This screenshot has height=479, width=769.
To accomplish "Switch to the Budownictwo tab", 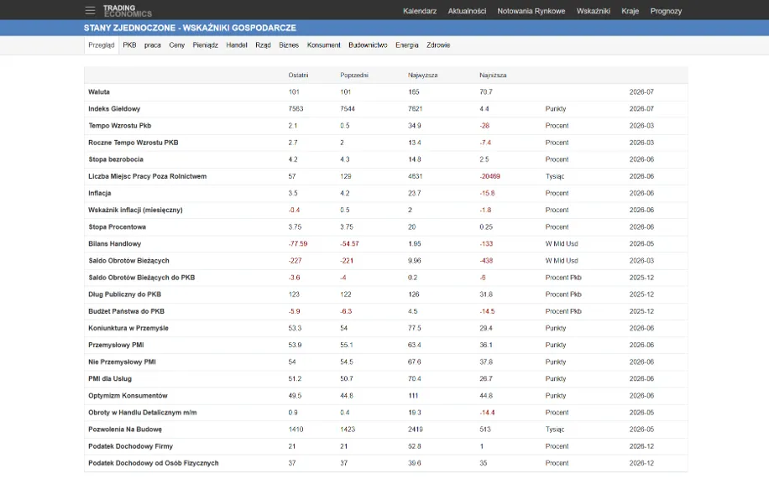I will click(x=368, y=45).
